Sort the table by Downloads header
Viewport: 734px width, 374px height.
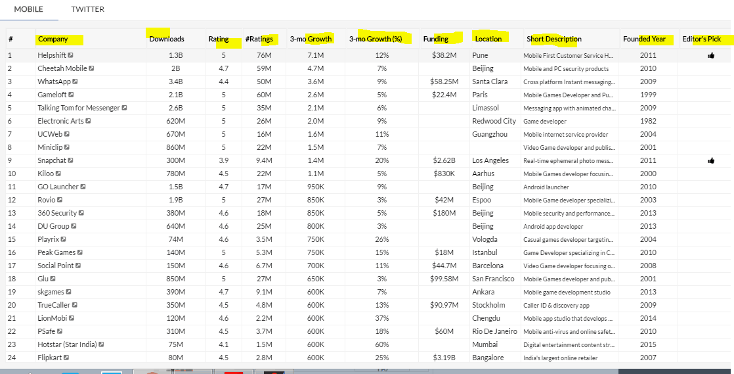pyautogui.click(x=167, y=39)
